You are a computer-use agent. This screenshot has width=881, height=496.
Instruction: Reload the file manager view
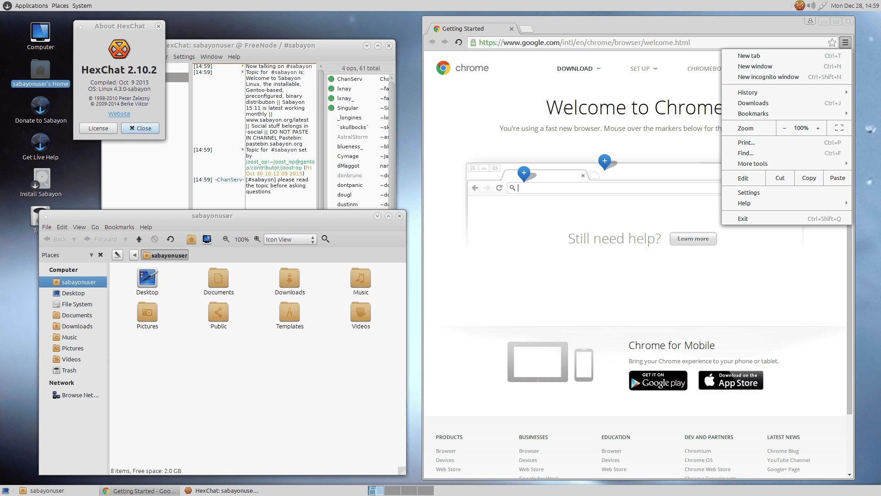click(x=170, y=239)
